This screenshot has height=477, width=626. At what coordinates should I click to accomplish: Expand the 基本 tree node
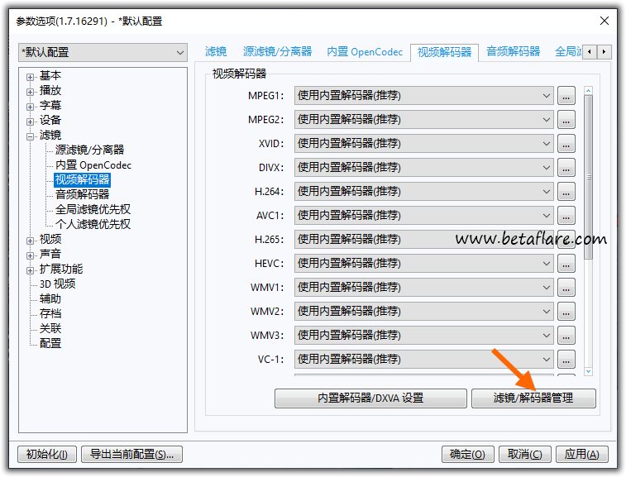pos(31,76)
